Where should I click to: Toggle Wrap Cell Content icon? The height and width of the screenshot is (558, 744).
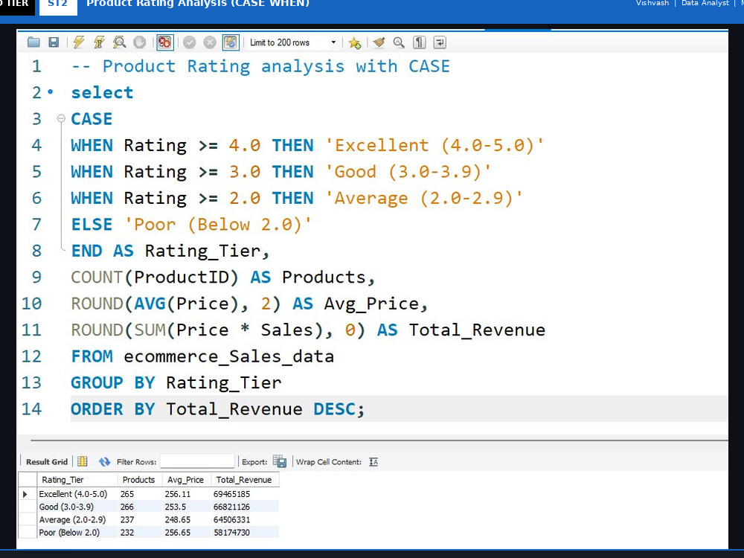(373, 462)
